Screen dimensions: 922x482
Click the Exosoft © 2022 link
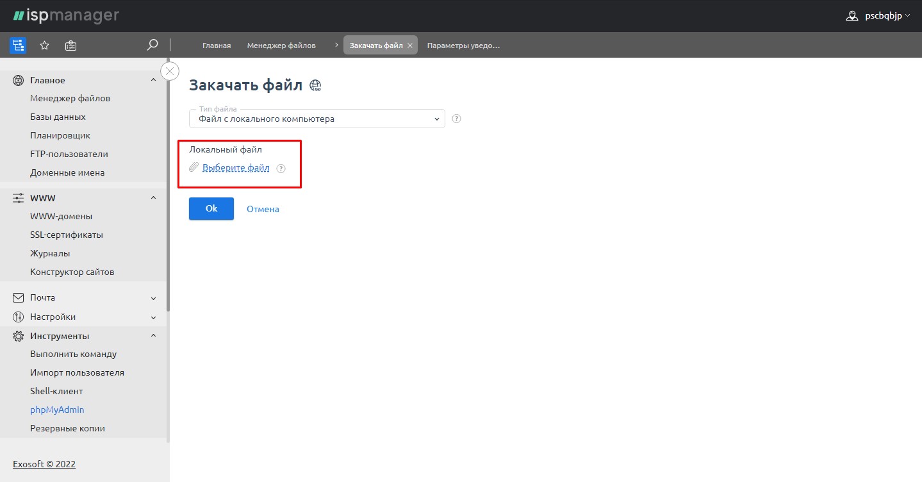44,464
